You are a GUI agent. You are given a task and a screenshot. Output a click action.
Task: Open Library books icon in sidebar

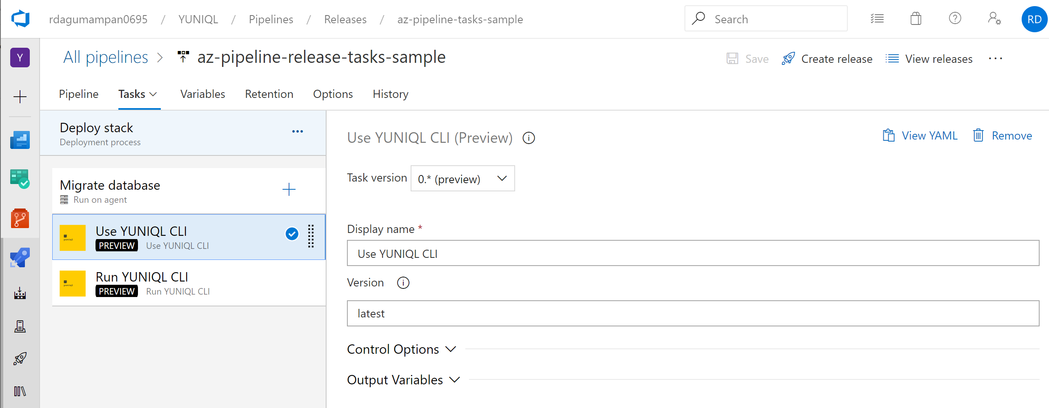20,391
